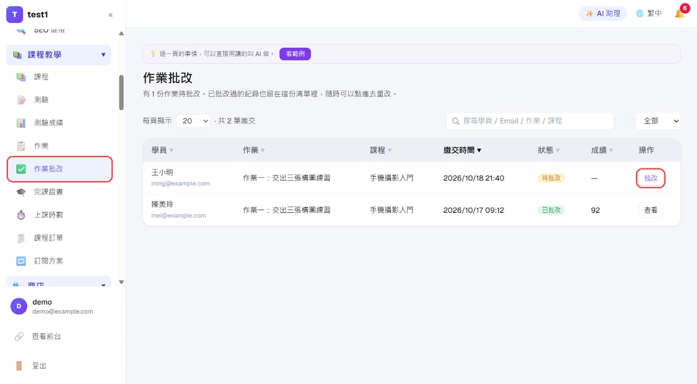Viewport: 697px width, 384px height.
Task: Click the 測驗 sidebar icon
Action: pyautogui.click(x=21, y=100)
